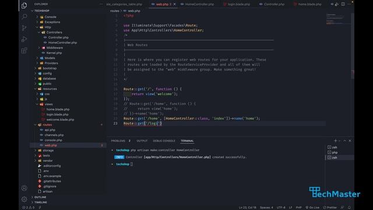Open the Accounts menu icon
The image size is (373, 210).
click(24, 188)
